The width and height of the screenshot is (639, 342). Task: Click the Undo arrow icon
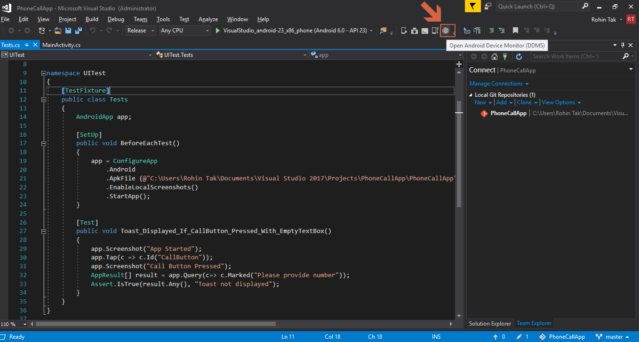tap(93, 31)
